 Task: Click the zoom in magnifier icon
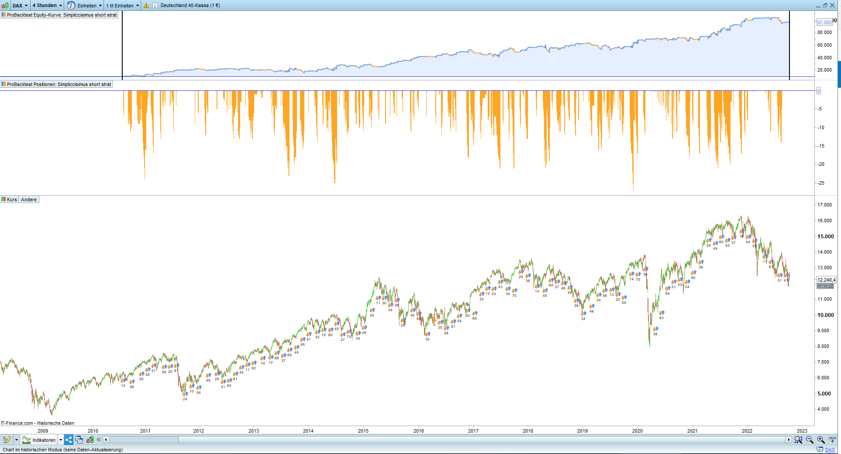click(821, 440)
